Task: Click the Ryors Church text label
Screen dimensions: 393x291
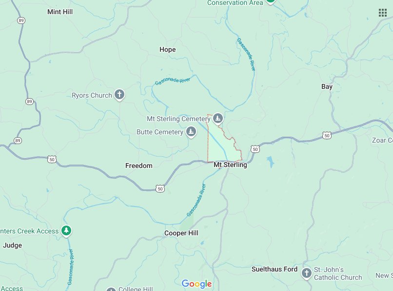Action: (92, 95)
